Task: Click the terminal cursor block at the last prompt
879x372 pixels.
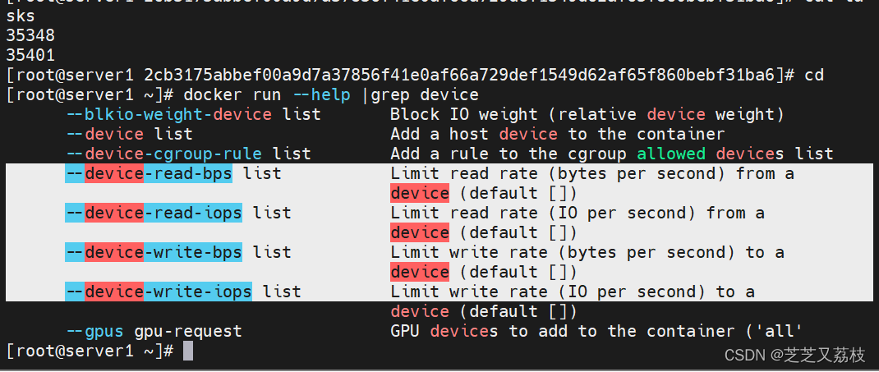Action: click(x=188, y=351)
